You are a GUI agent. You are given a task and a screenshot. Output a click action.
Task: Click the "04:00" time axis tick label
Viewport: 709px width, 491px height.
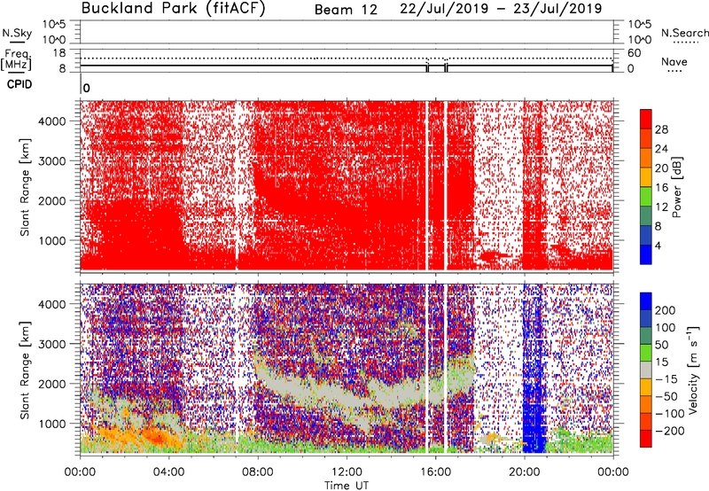[168, 472]
